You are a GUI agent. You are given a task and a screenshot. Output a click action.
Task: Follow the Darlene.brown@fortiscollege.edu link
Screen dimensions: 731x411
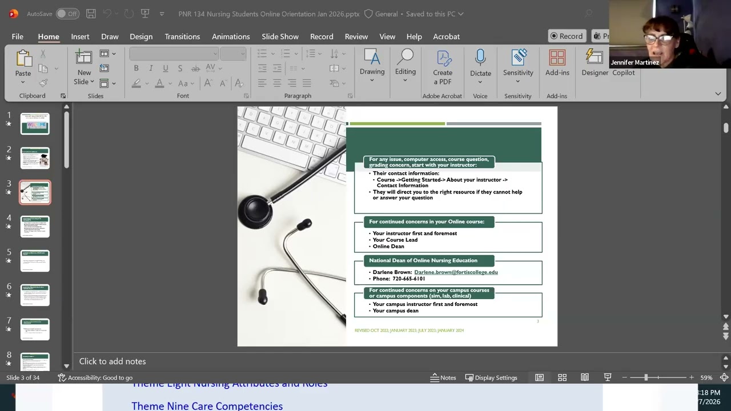pyautogui.click(x=456, y=272)
